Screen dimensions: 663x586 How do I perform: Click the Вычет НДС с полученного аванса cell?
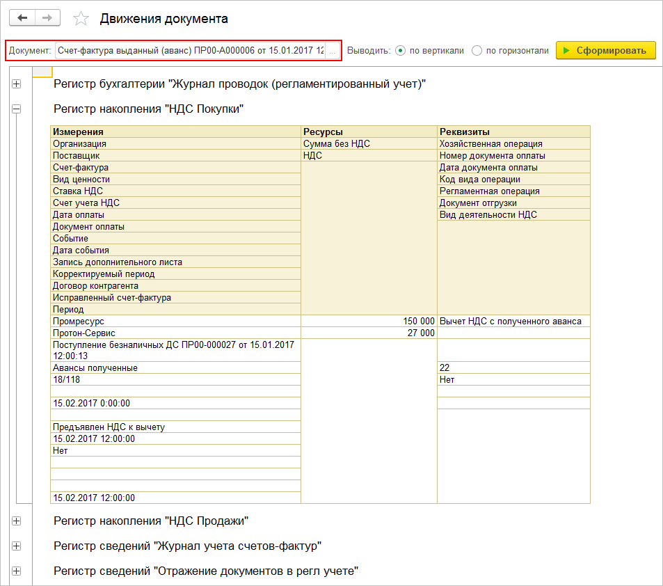click(513, 321)
